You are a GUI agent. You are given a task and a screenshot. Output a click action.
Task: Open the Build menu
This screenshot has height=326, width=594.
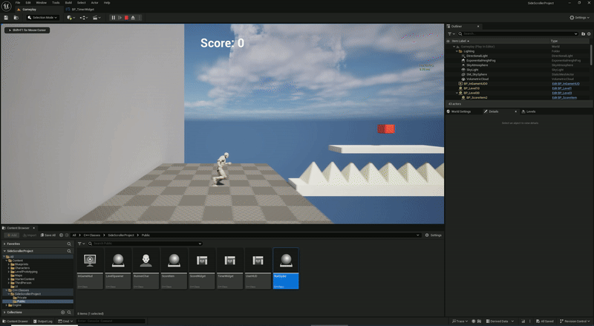68,3
